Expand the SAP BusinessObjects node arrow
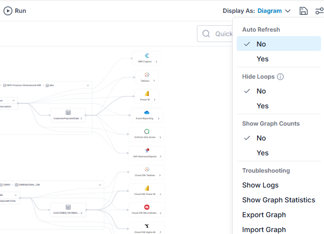Viewport: 324px width, 234px height. (x=161, y=156)
